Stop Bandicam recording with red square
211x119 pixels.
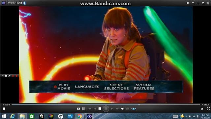[16, 76]
